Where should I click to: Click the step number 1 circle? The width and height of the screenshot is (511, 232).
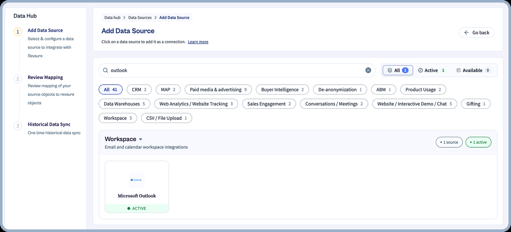18,32
